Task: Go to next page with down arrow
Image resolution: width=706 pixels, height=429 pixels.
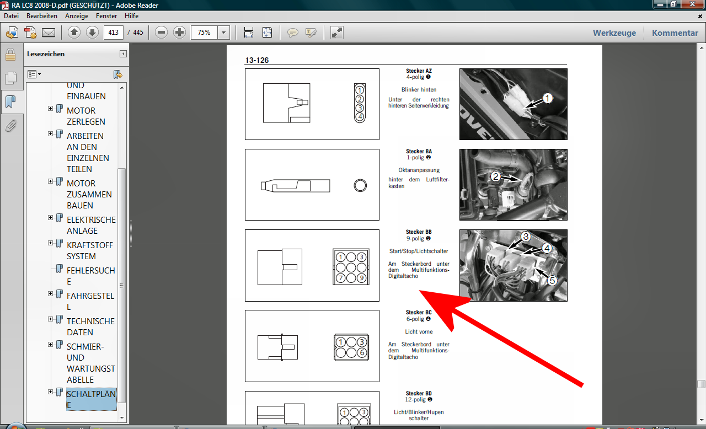Action: [92, 33]
